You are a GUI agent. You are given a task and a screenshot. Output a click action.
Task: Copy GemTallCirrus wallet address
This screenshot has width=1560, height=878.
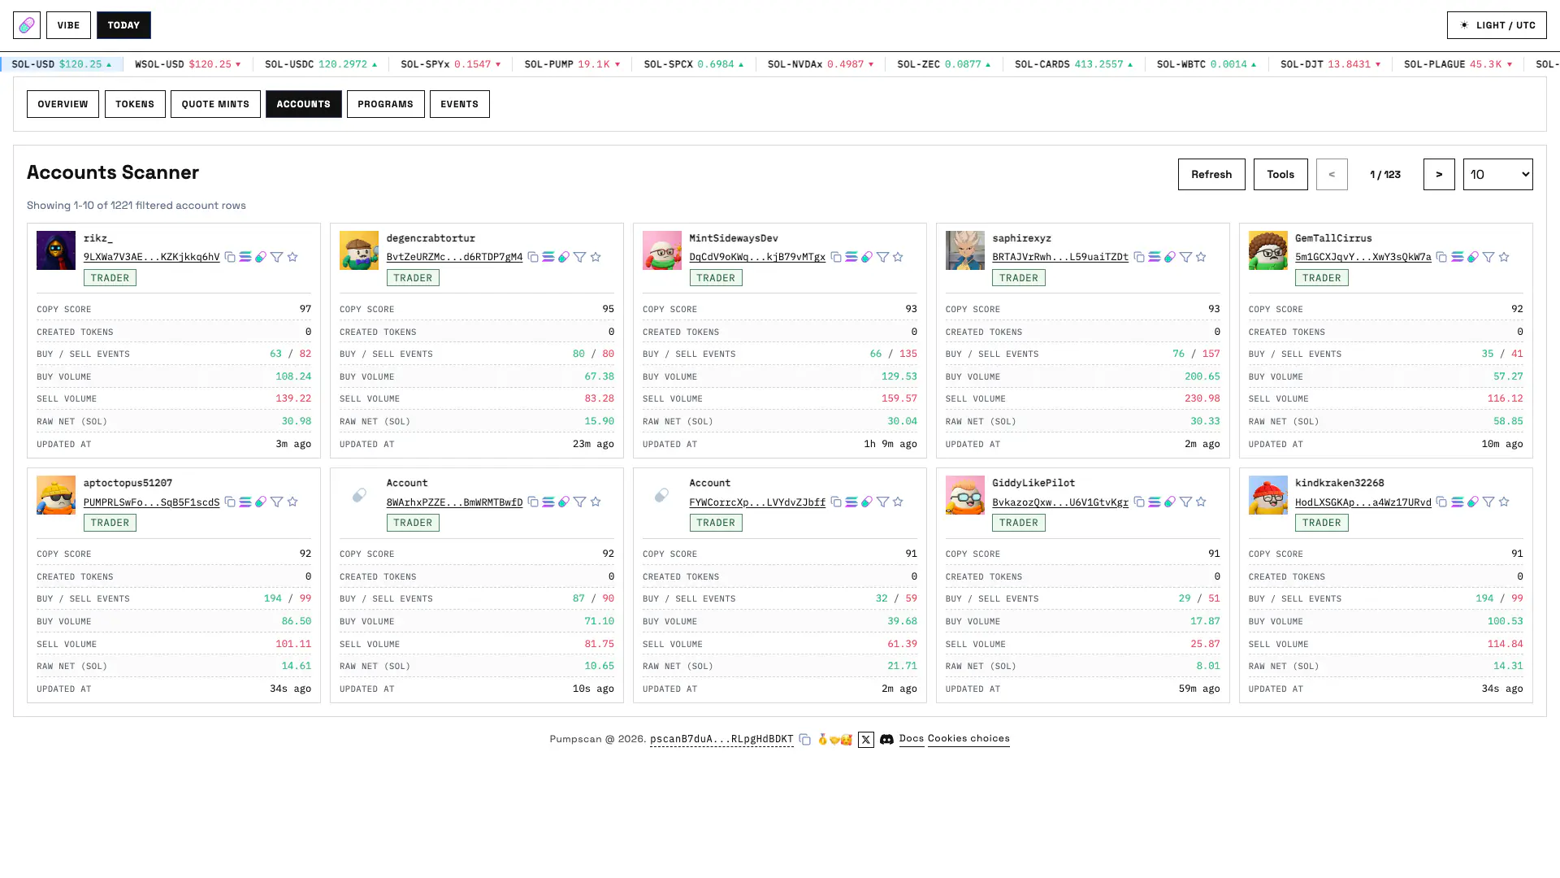click(x=1441, y=257)
